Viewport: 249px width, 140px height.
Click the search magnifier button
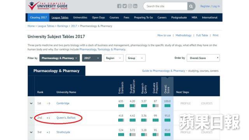tap(191, 6)
